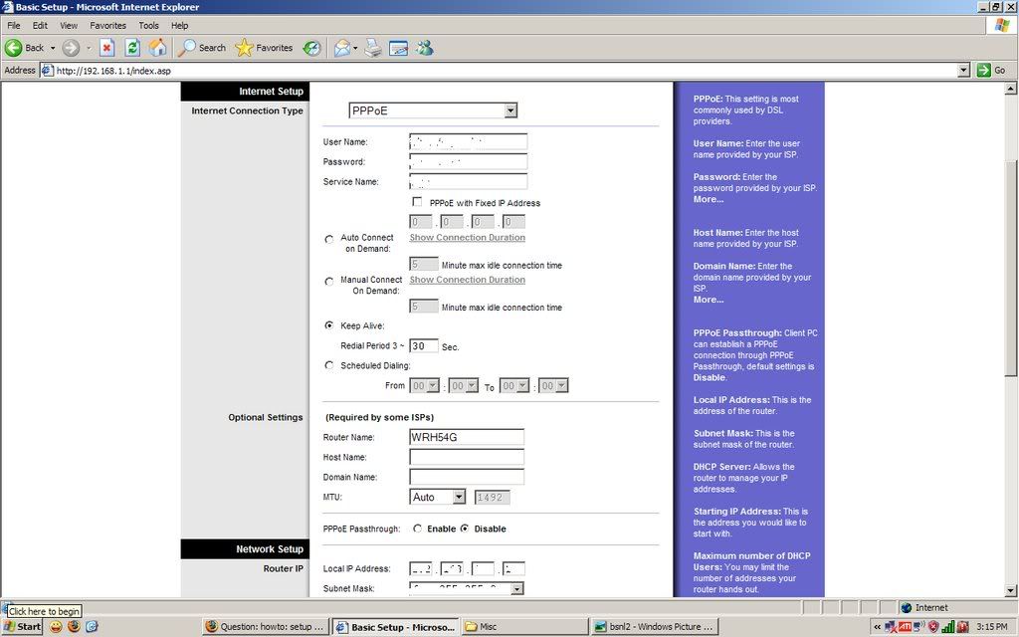
Task: Click the More link under Password help
Action: point(709,199)
